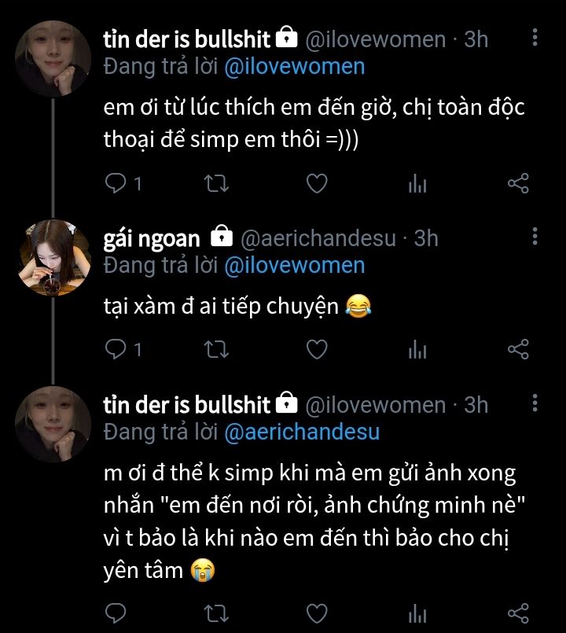Open more options for the last tweet
Viewport: 566px width, 633px height.
[535, 404]
